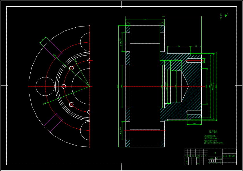Screen dimensions: 243x171
Task: Click the conical recess tip in section view
Action: (x=188, y=86)
